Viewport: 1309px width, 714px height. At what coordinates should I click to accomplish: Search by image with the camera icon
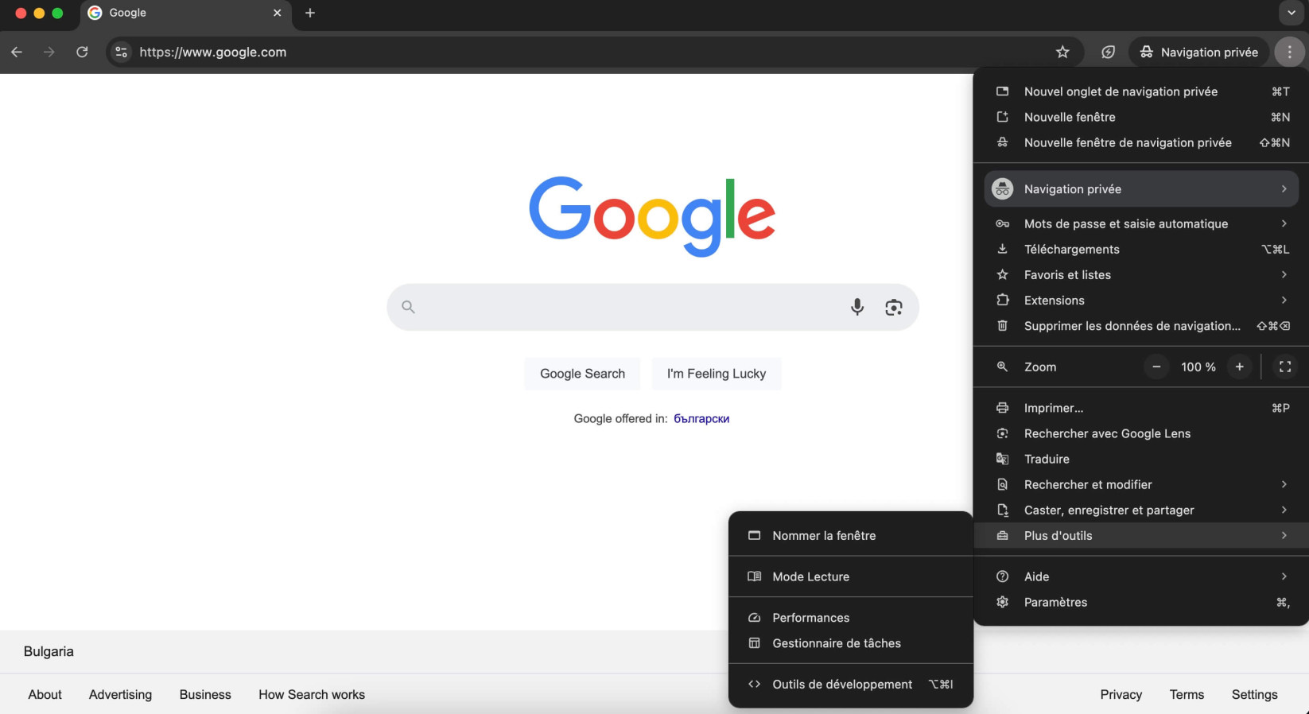tap(894, 307)
